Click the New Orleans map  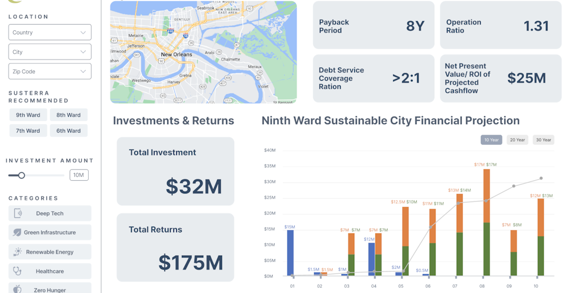[x=203, y=52]
